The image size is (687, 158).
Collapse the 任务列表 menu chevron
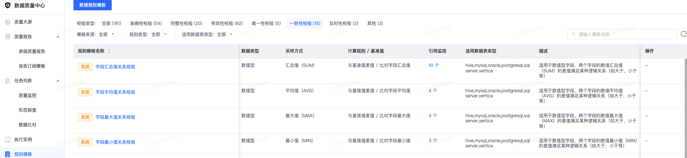58,81
